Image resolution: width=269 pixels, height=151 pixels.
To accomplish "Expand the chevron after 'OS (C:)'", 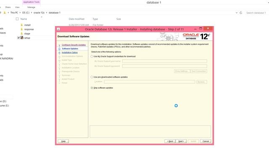I will (x=32, y=13).
